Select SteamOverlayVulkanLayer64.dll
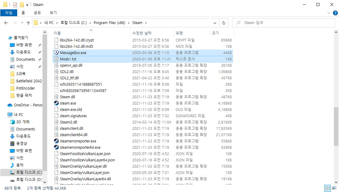 (85, 179)
